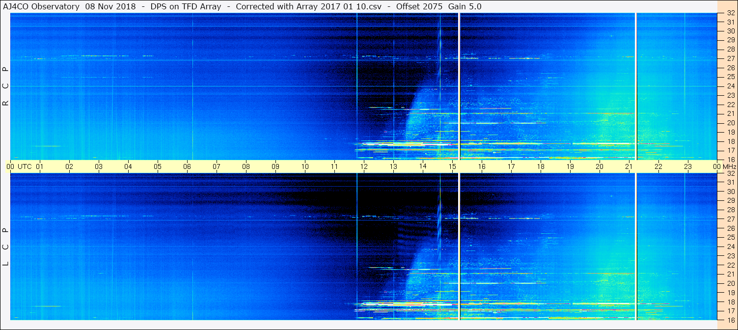
Task: Select hour 11 on the UTC time axis
Action: (x=334, y=166)
